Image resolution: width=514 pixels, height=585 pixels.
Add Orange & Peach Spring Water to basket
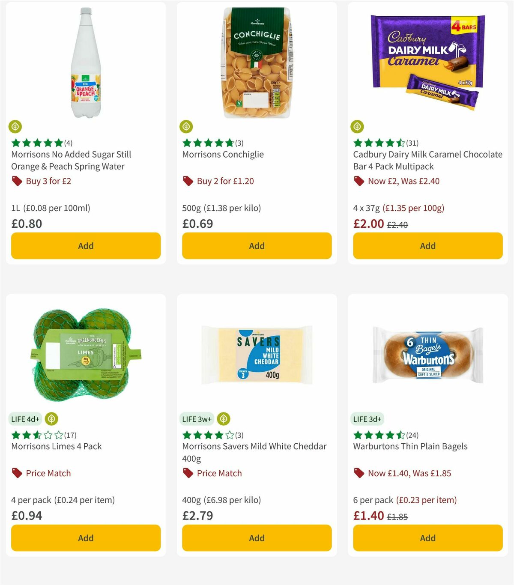click(x=86, y=246)
